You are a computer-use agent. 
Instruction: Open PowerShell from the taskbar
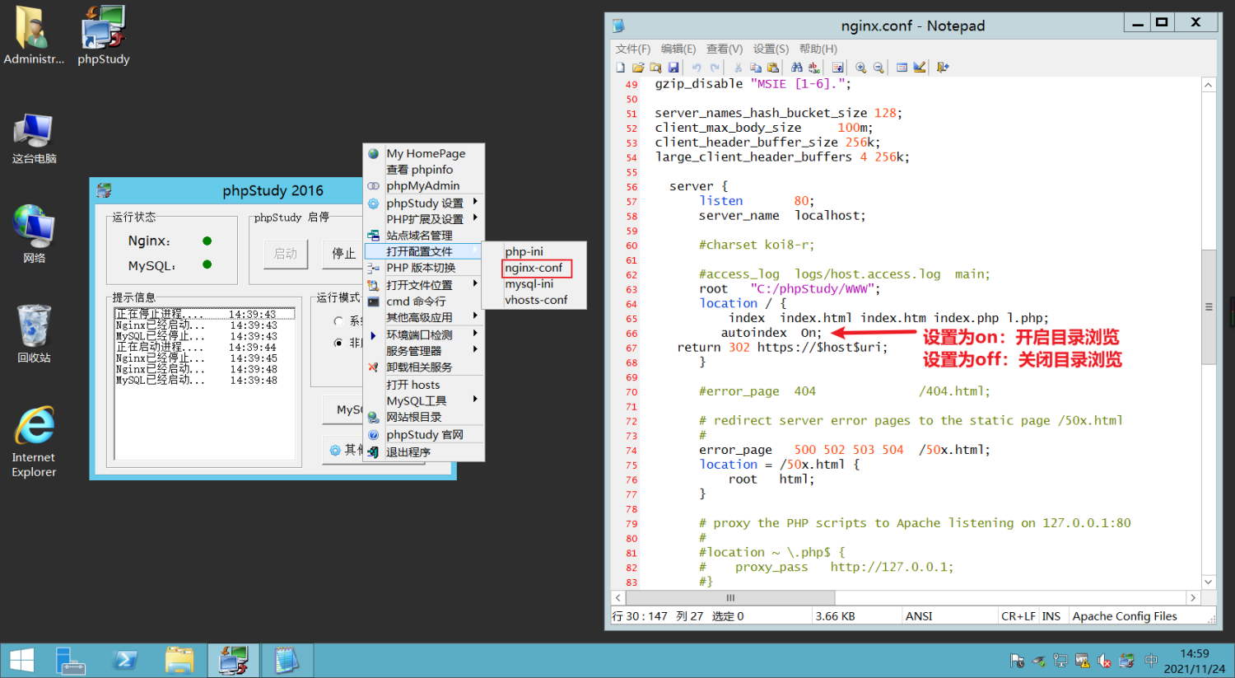[125, 661]
